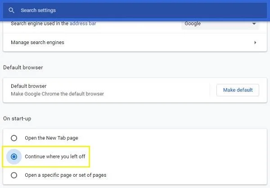Click Search engine used in the text
The height and width of the screenshot is (188, 270).
pyautogui.click(x=40, y=23)
